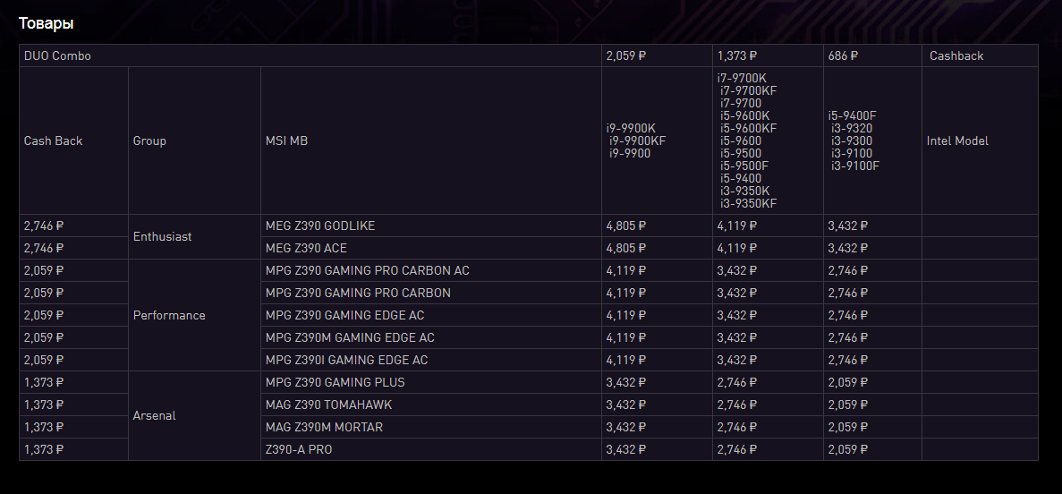The height and width of the screenshot is (494, 1062).
Task: Click the 'i9-9900KF' processor entry
Action: (638, 141)
